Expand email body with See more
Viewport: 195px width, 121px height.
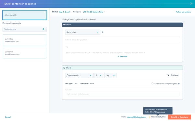pyautogui.click(x=123, y=56)
